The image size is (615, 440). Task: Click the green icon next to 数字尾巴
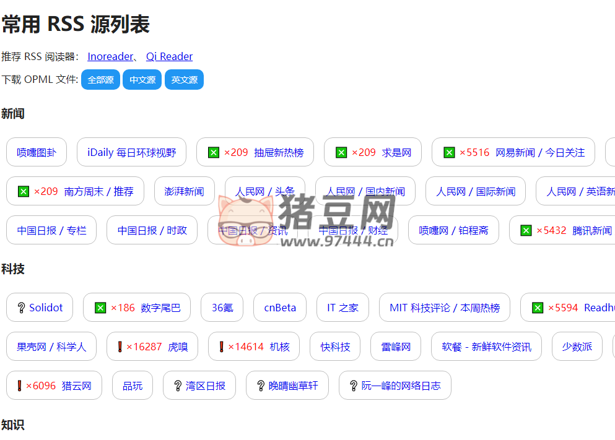click(100, 307)
